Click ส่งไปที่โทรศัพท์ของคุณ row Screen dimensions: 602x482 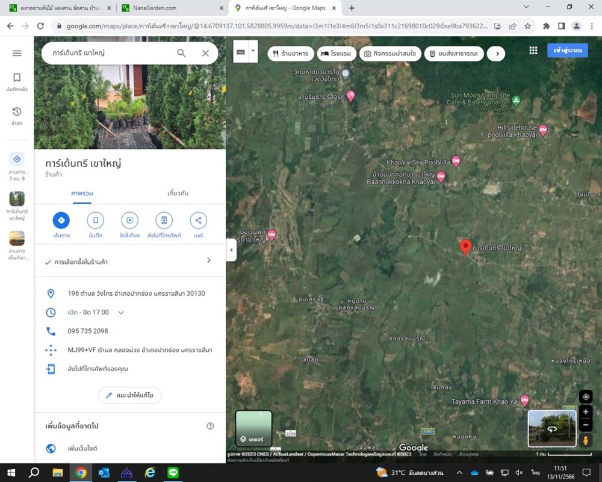(130, 369)
